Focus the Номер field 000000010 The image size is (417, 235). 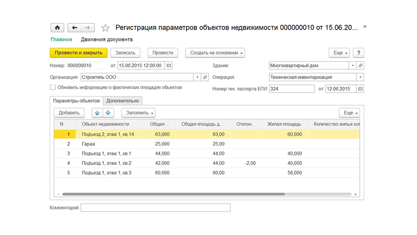(x=86, y=66)
